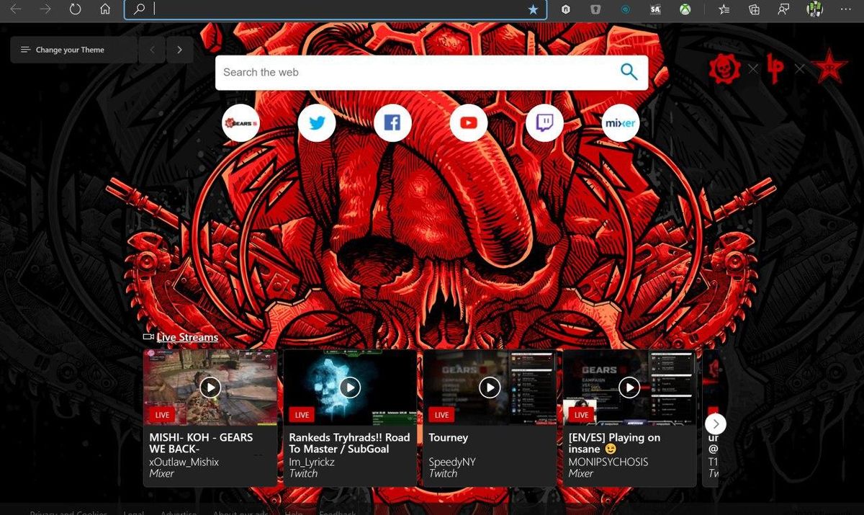Open the browser settings ellipsis menu

tap(845, 9)
